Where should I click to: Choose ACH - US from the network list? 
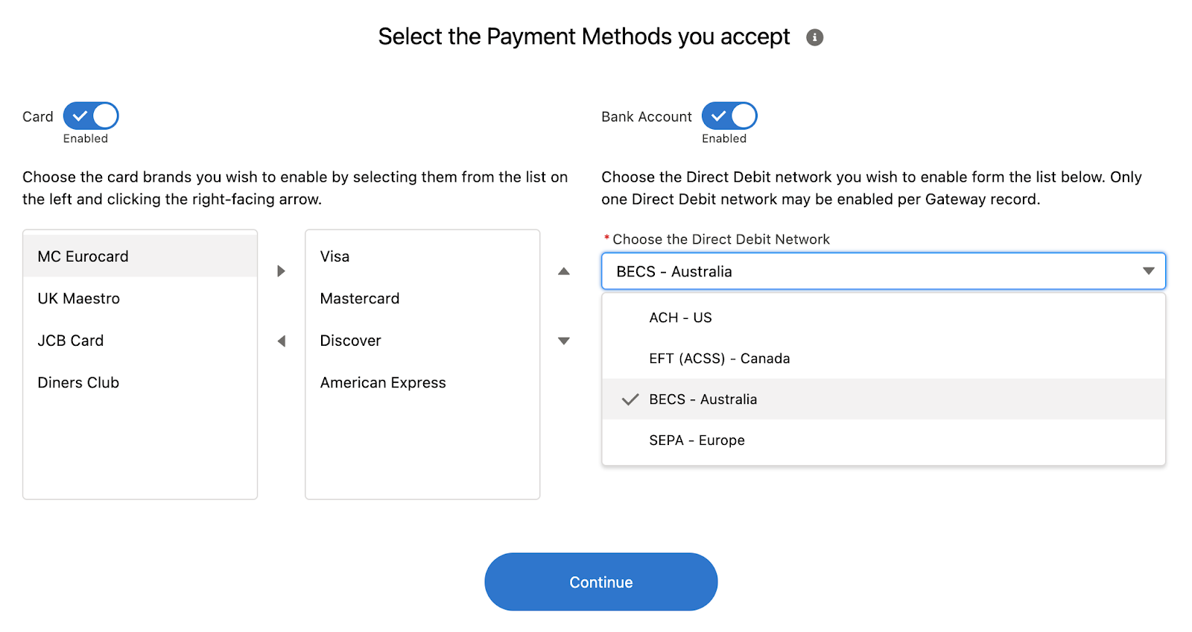point(680,317)
